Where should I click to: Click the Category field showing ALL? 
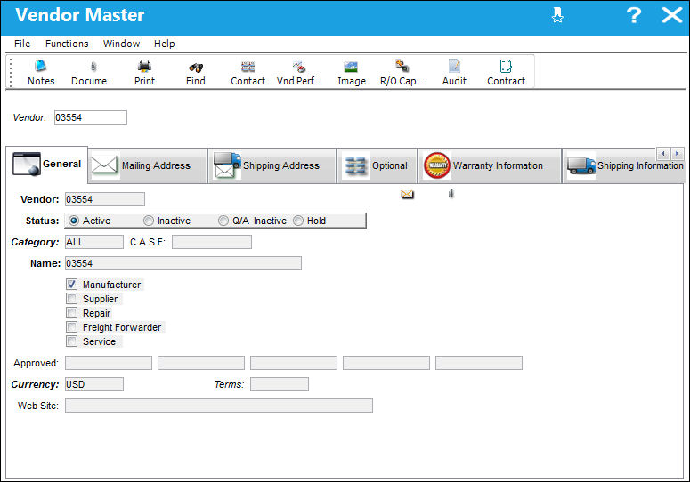(x=94, y=242)
